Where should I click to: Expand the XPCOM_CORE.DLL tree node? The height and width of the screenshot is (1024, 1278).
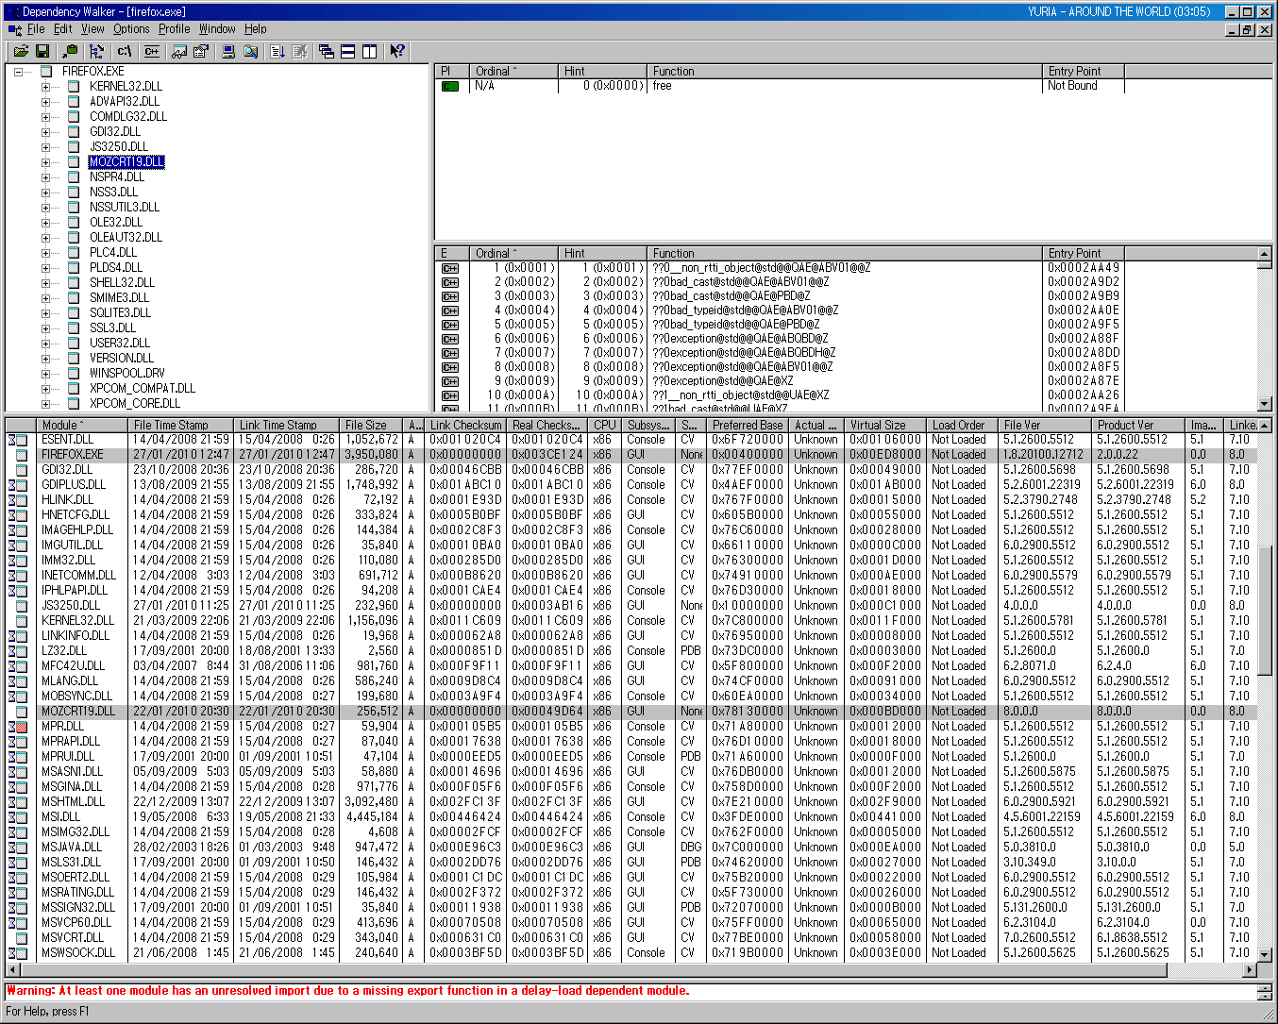(45, 404)
